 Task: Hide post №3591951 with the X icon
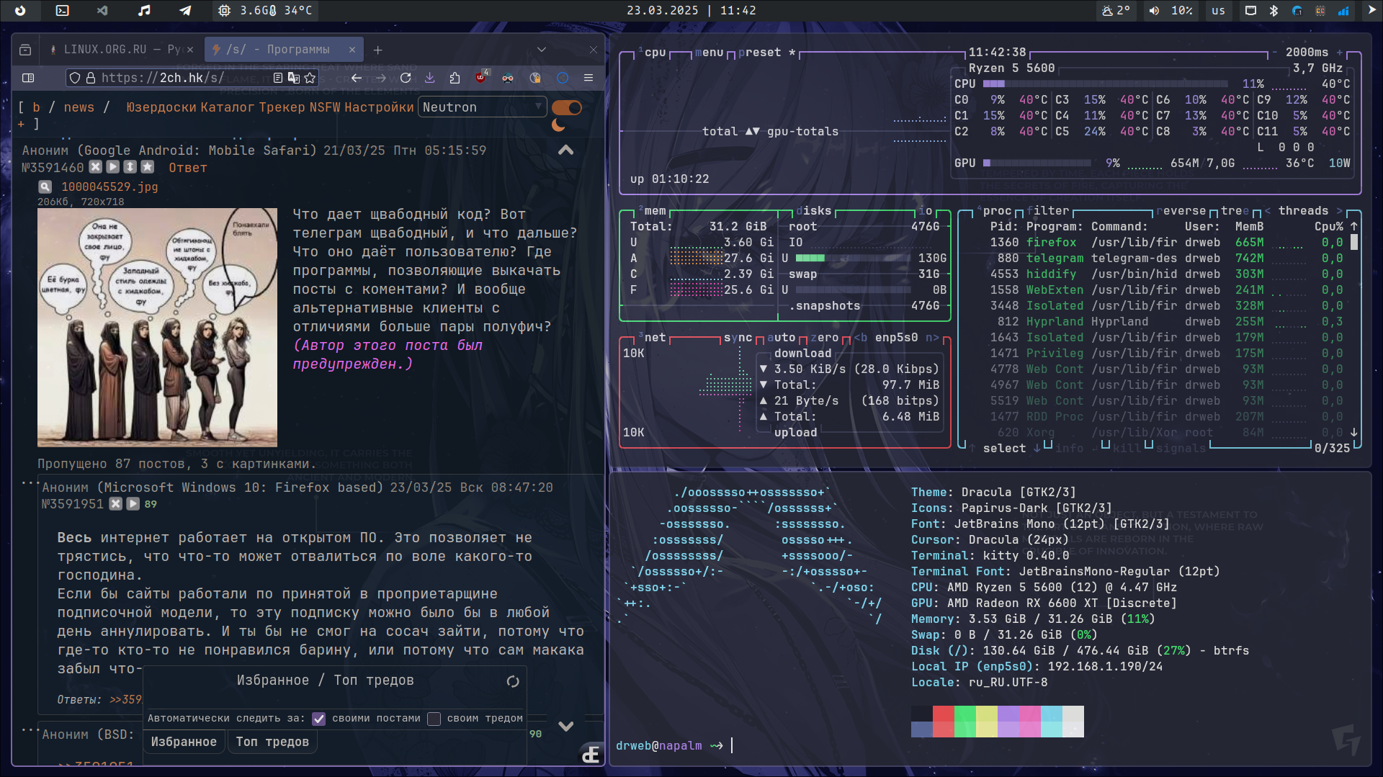click(x=116, y=504)
